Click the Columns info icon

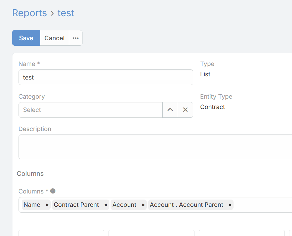[x=53, y=191]
